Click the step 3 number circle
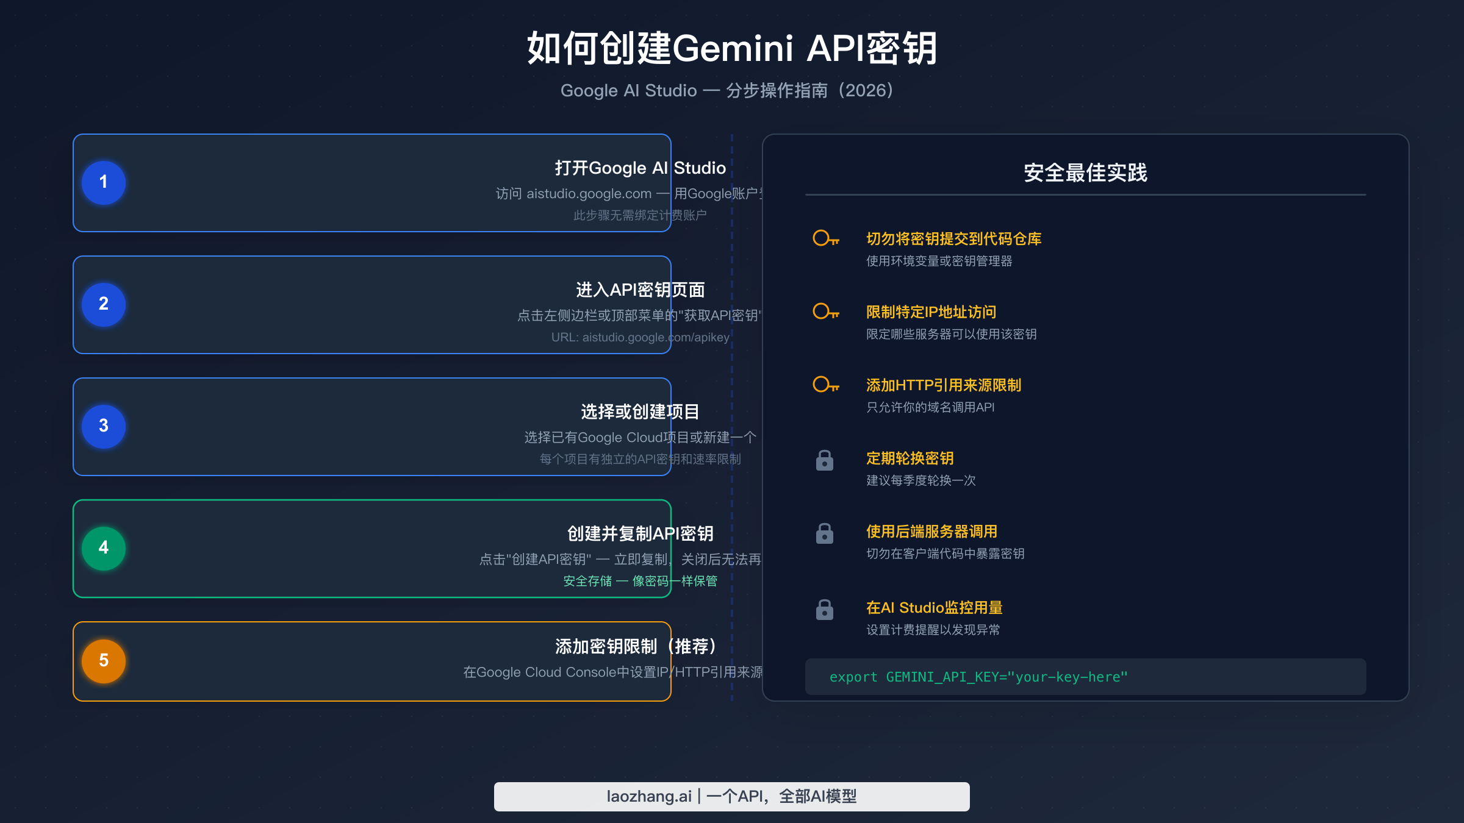1464x823 pixels. (x=103, y=426)
